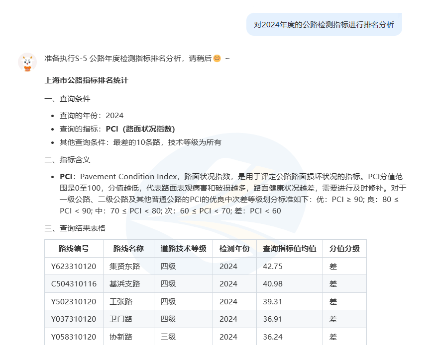Click the 路线名称 column header
Image resolution: width=436 pixels, height=345 pixels.
coord(128,249)
